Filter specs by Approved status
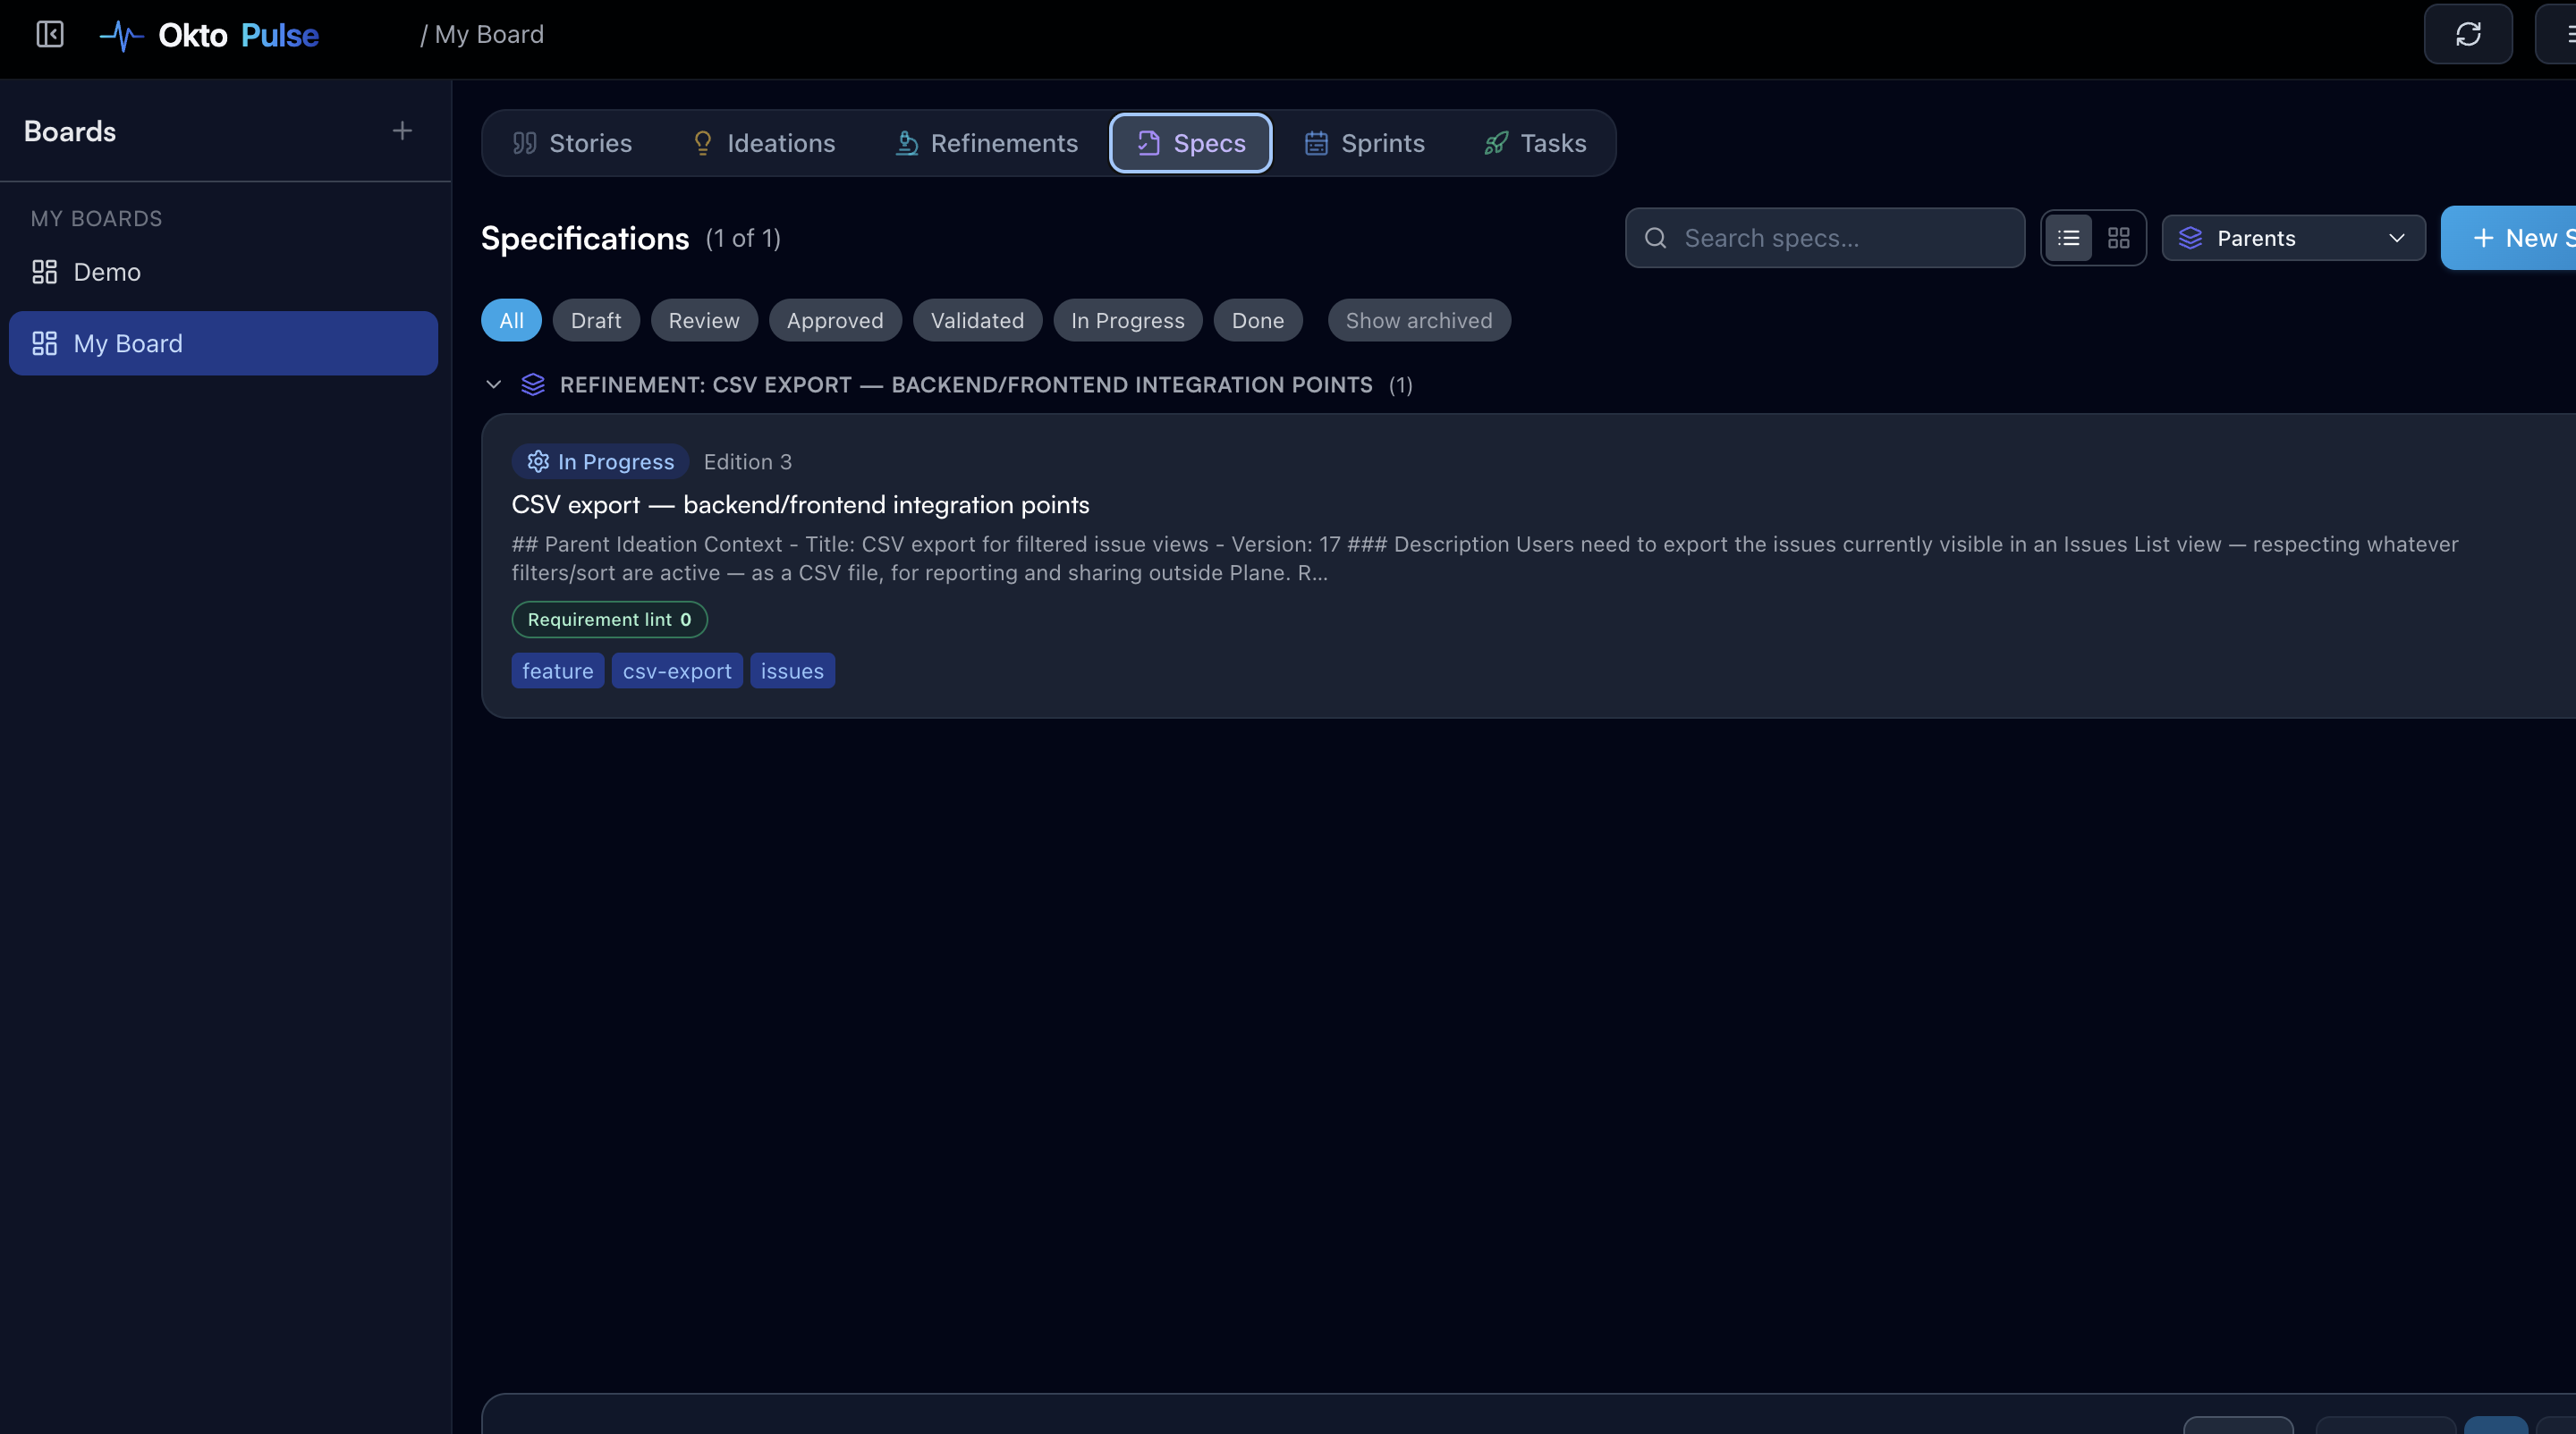Viewport: 2576px width, 1434px height. click(835, 320)
